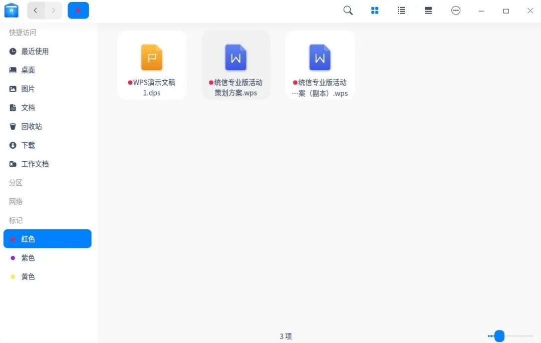The image size is (541, 343).
Task: Open 图片 in the sidebar
Action: click(x=47, y=89)
